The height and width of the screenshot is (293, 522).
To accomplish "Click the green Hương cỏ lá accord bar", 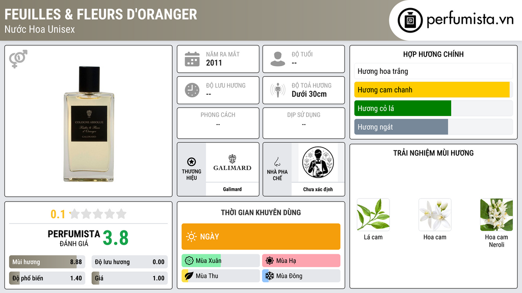I will (x=433, y=108).
